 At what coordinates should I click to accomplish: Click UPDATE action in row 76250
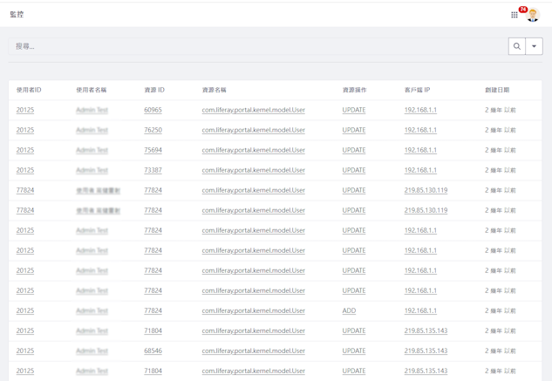[x=354, y=130]
